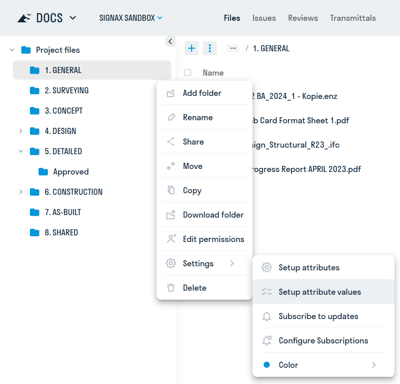Select the Project files root folder
The width and height of the screenshot is (400, 384).
pyautogui.click(x=58, y=50)
